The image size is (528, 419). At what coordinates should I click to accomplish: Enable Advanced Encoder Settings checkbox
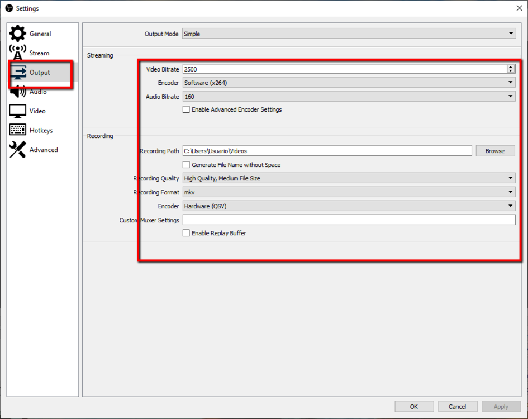[x=187, y=110]
